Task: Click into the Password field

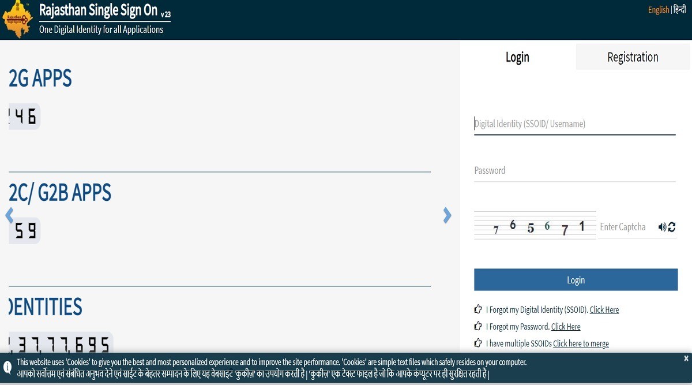Action: (574, 171)
